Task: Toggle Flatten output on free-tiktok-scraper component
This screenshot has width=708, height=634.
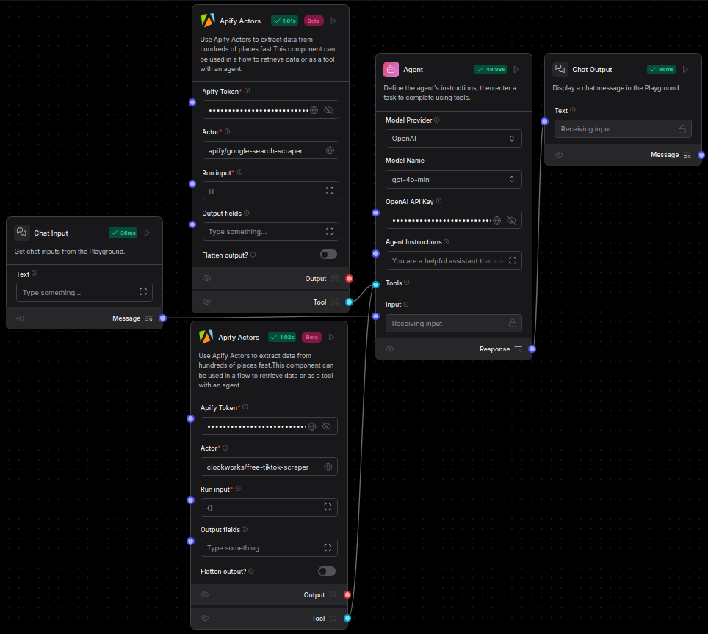Action: click(x=327, y=571)
